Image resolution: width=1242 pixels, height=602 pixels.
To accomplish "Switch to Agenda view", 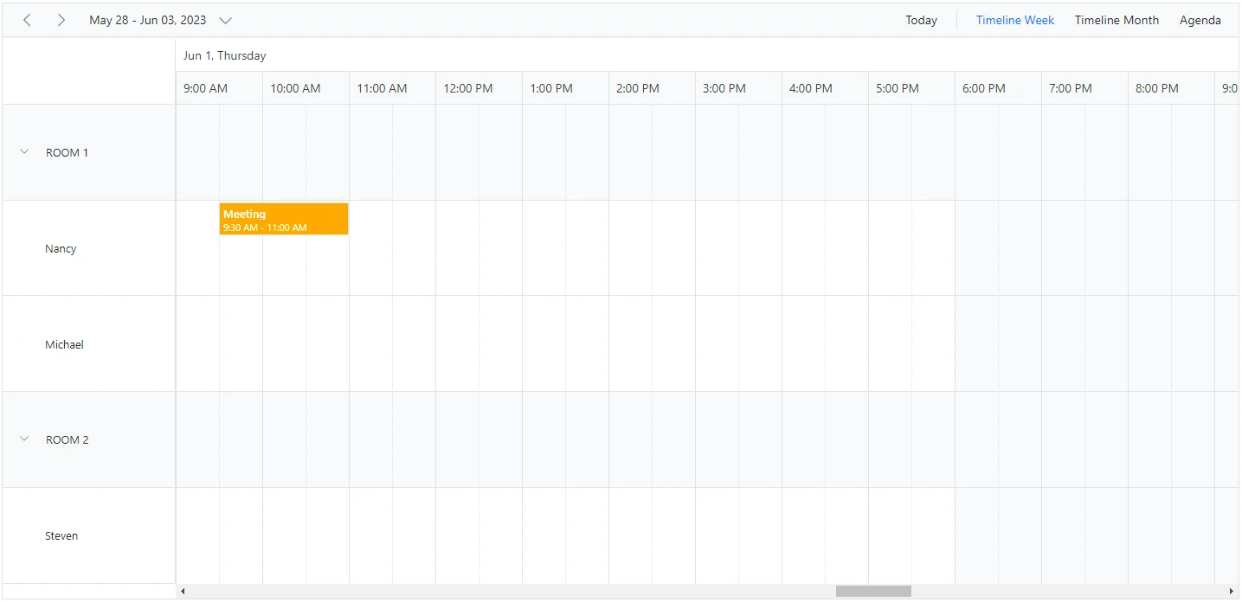I will point(1200,20).
